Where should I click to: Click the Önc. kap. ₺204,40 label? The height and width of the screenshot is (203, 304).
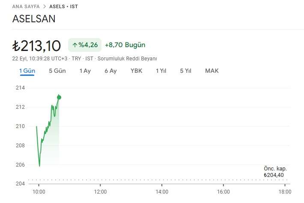point(275,172)
